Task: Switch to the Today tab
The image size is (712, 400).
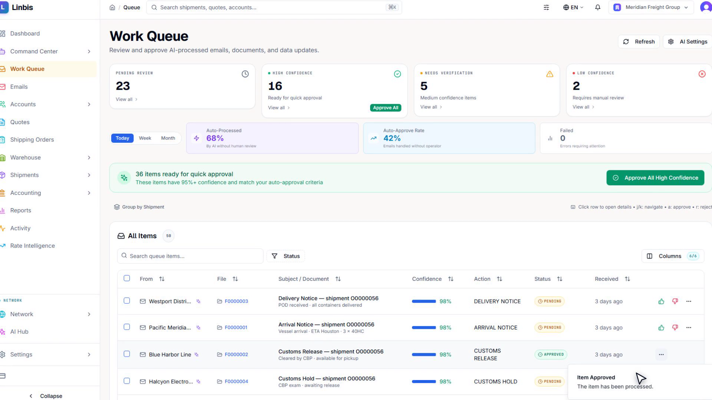Action: [x=122, y=138]
